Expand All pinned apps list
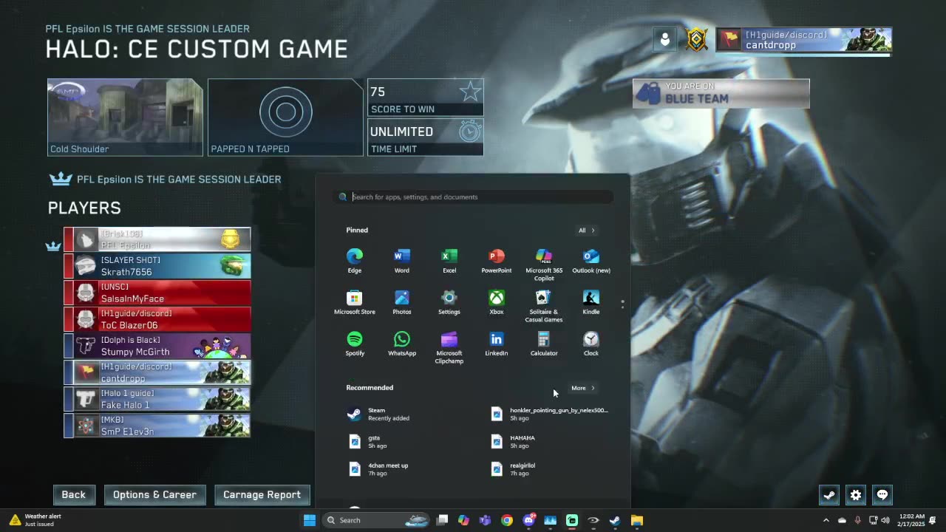The width and height of the screenshot is (946, 532). coord(586,231)
